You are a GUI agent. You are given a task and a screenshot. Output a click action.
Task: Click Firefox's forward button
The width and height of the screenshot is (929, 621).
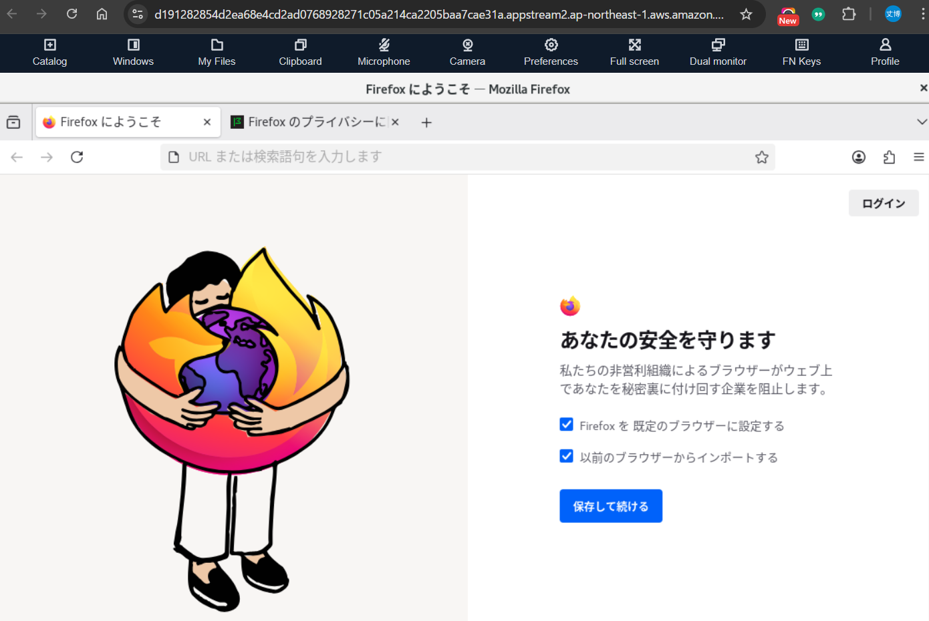47,157
